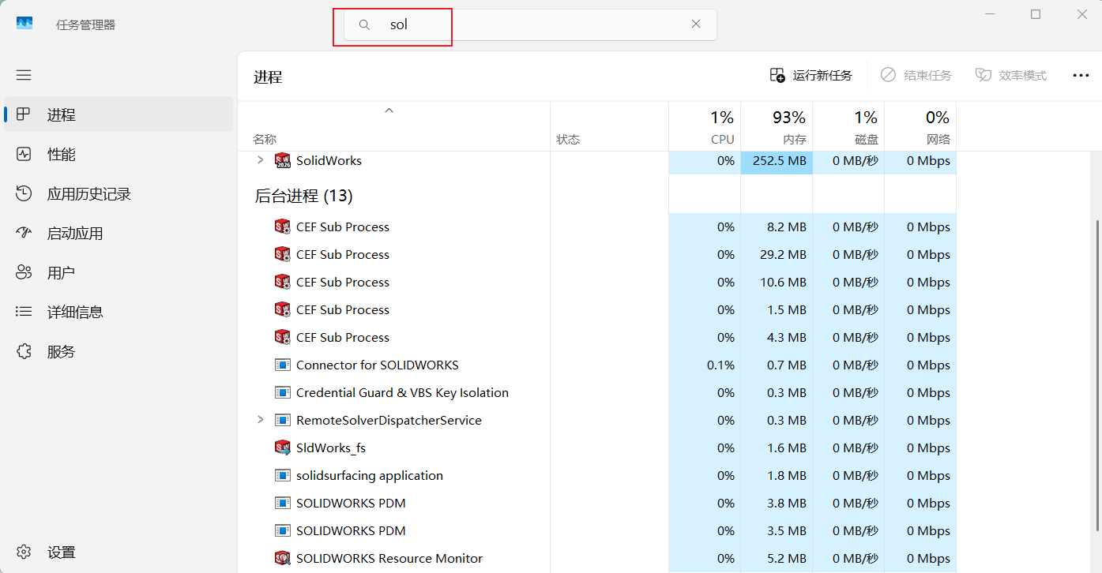The height and width of the screenshot is (573, 1102).
Task: Click the solidsurfacing application process icon
Action: pos(282,475)
